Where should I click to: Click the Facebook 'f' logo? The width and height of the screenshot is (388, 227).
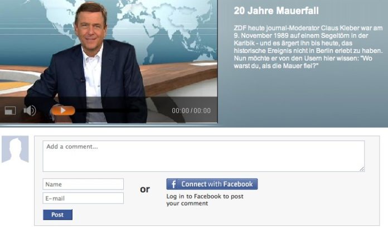173,184
